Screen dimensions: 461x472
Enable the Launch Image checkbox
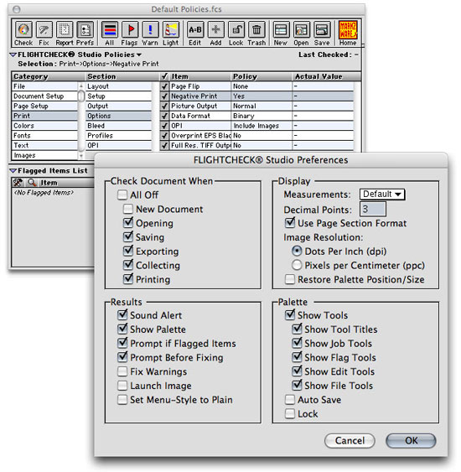point(122,386)
